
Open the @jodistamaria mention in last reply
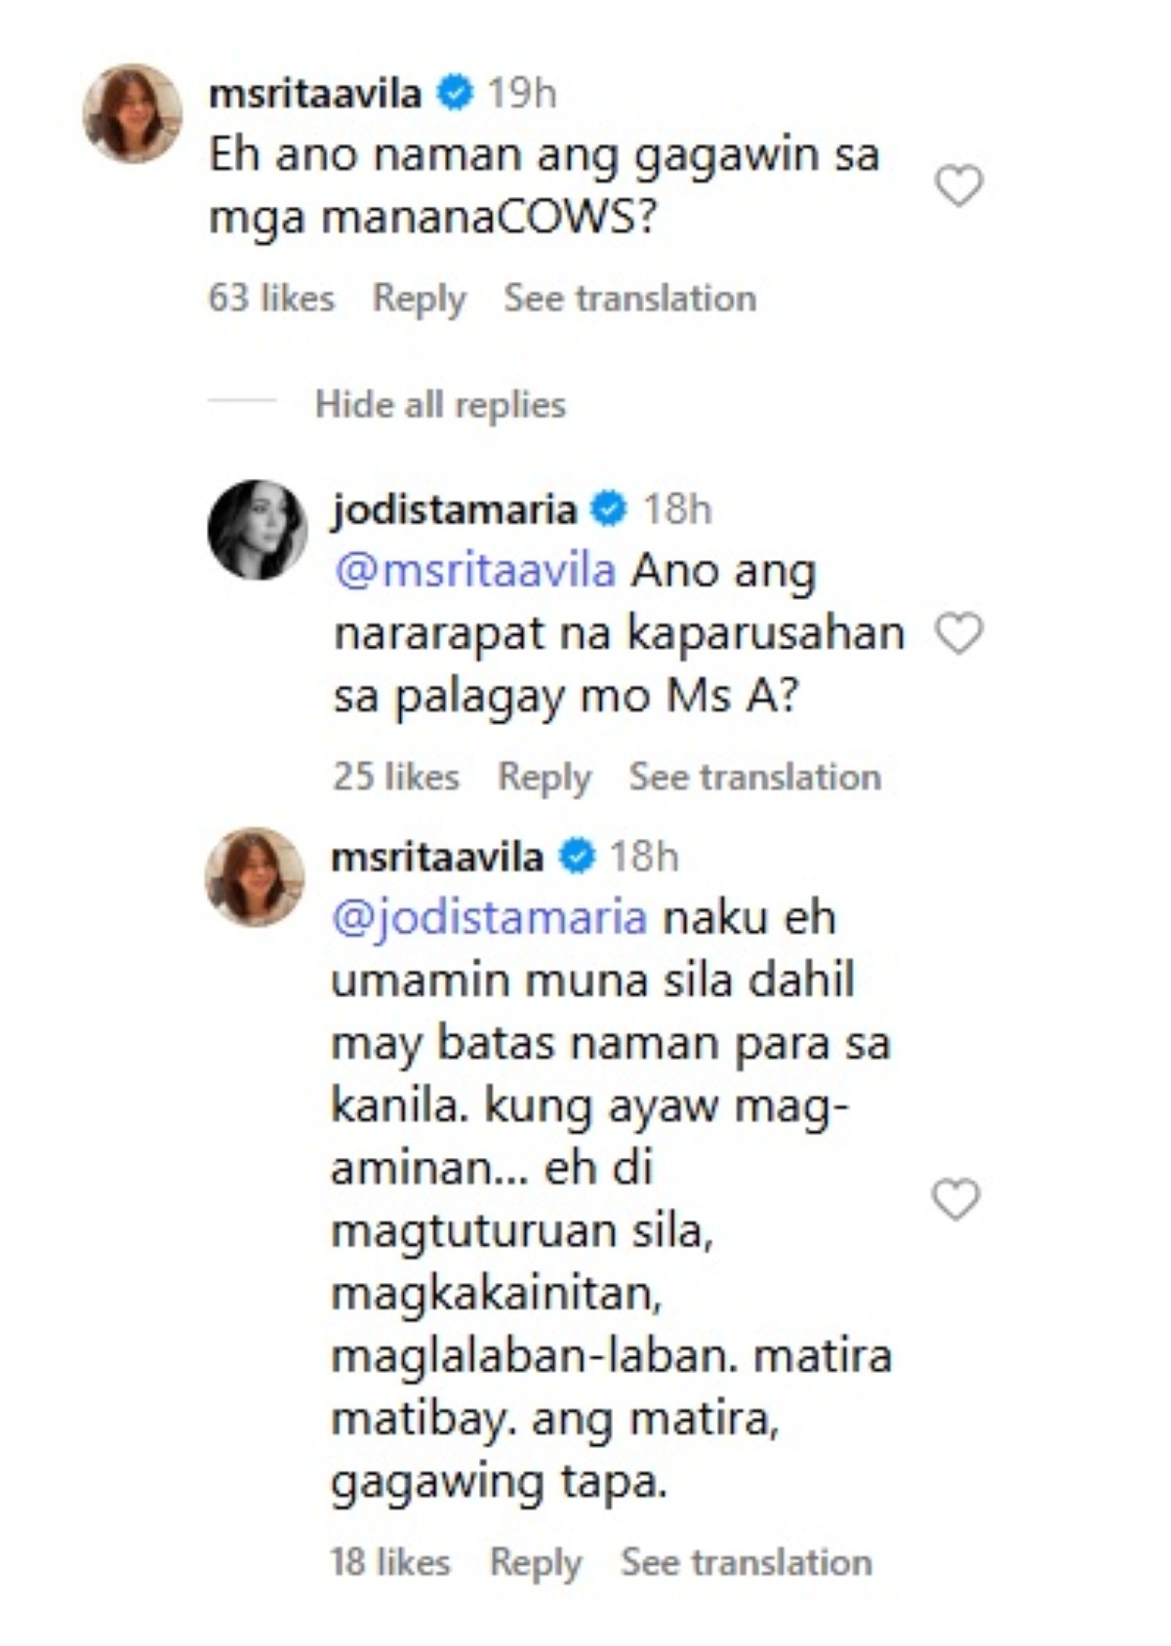click(489, 918)
